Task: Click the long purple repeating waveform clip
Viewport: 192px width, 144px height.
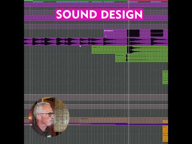Action: point(96,42)
